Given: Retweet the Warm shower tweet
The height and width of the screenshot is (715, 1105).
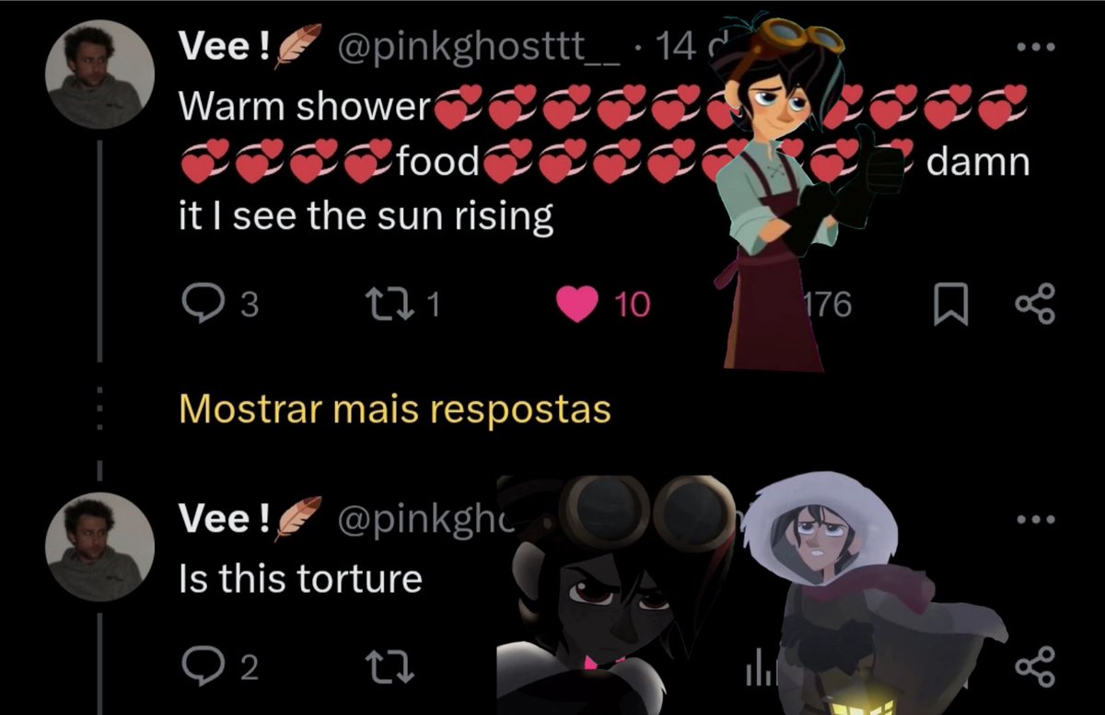Looking at the screenshot, I should pyautogui.click(x=402, y=305).
